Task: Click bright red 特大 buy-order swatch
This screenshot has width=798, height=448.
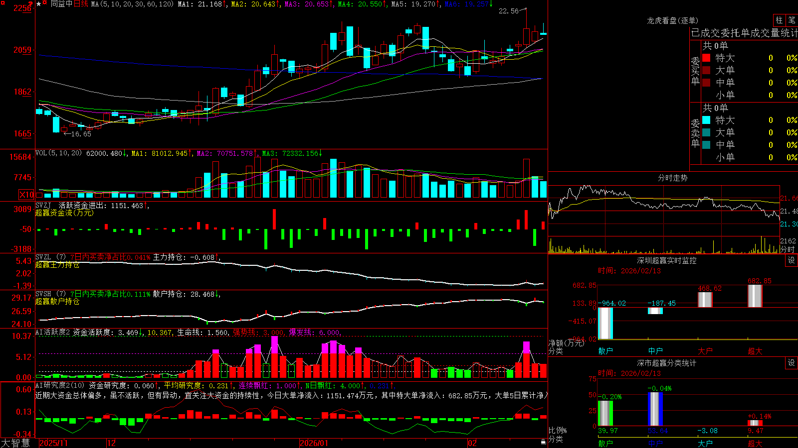Action: 706,58
